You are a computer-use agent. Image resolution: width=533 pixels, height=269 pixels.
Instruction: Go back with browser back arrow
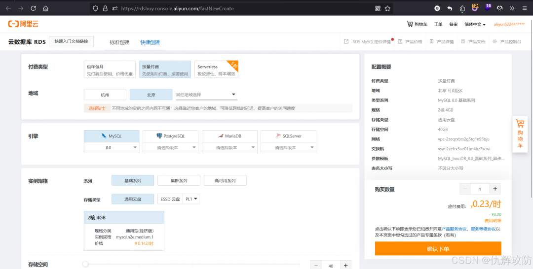(x=8, y=8)
